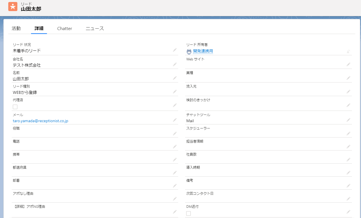The image size is (361, 218).
Task: Toggle the 代理店 checkbox
Action: point(15,107)
